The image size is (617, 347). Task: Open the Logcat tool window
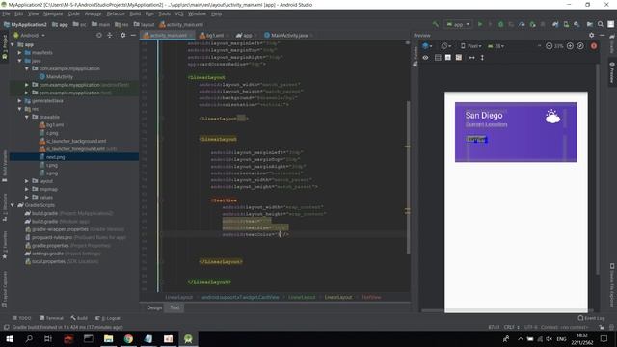tap(108, 318)
